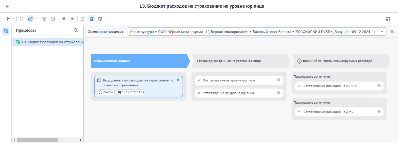The image size is (398, 143).
Task: Click the open in new window icon
Action: pos(83,19)
